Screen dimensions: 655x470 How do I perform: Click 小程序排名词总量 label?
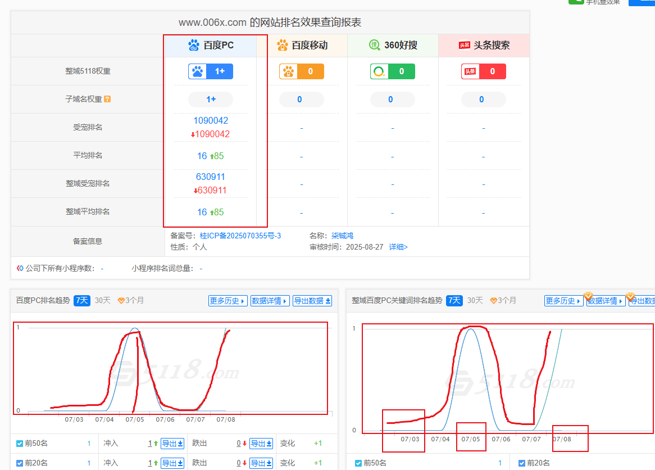pyautogui.click(x=162, y=269)
